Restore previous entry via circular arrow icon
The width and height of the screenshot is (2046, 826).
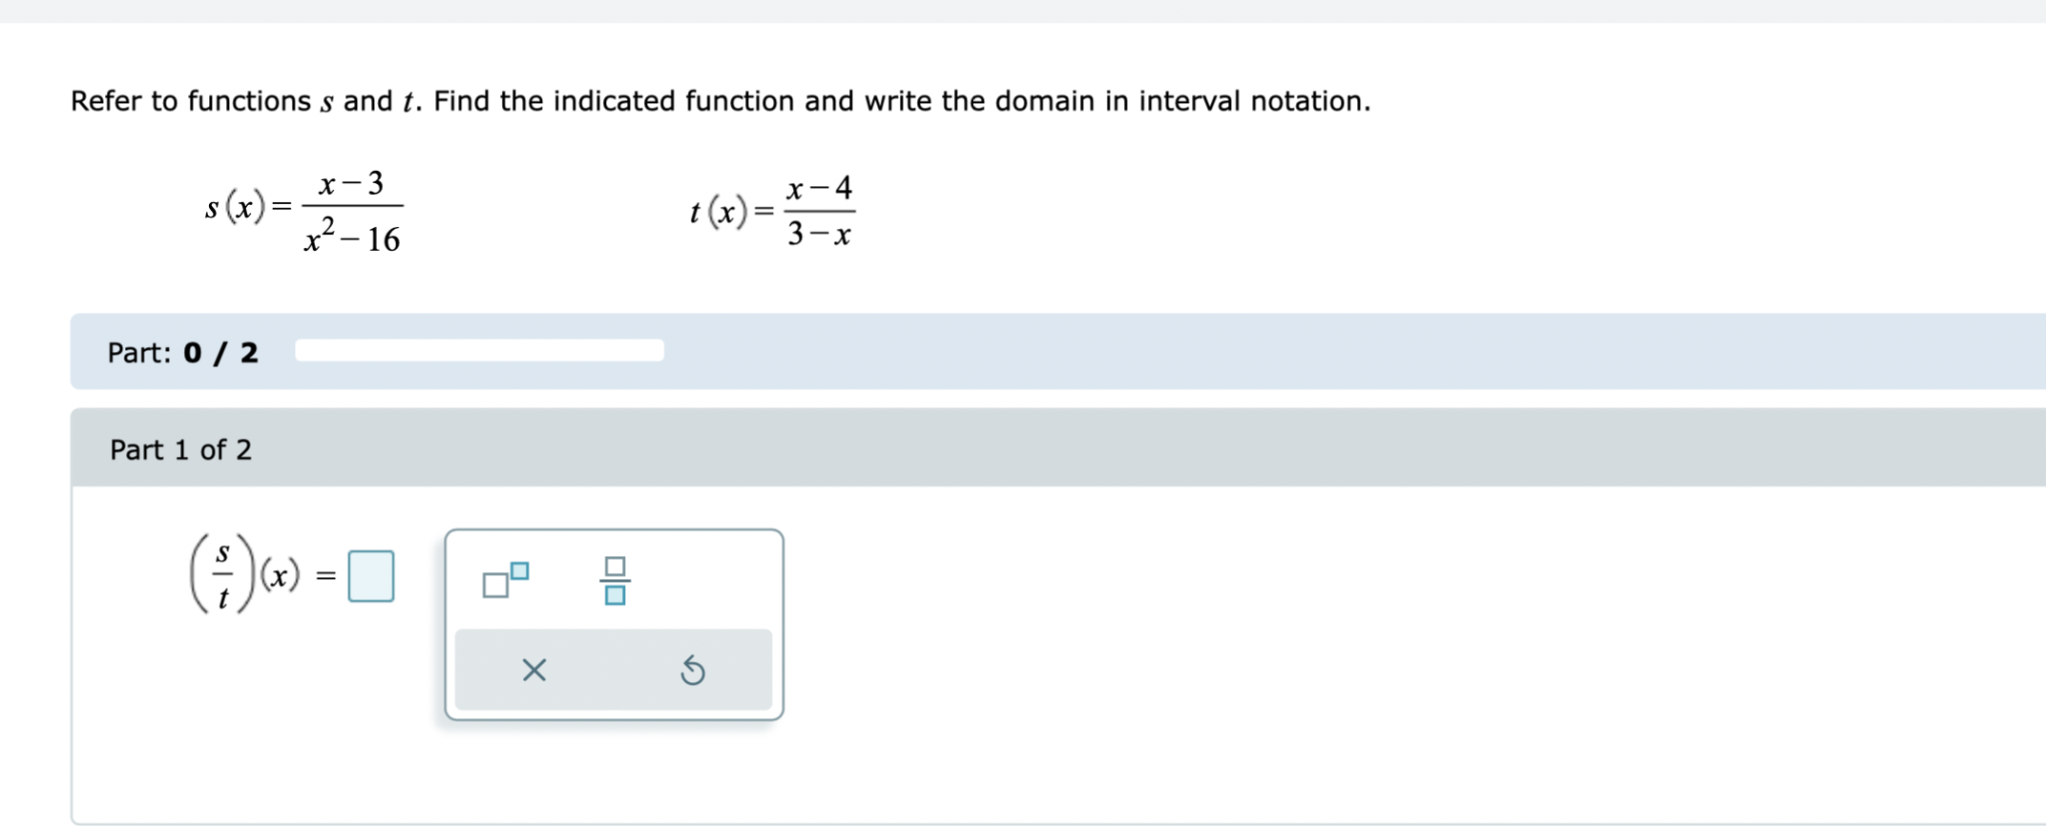[693, 671]
